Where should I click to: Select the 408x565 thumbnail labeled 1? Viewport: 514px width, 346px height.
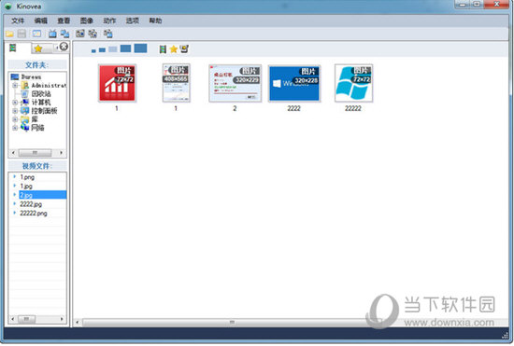176,83
